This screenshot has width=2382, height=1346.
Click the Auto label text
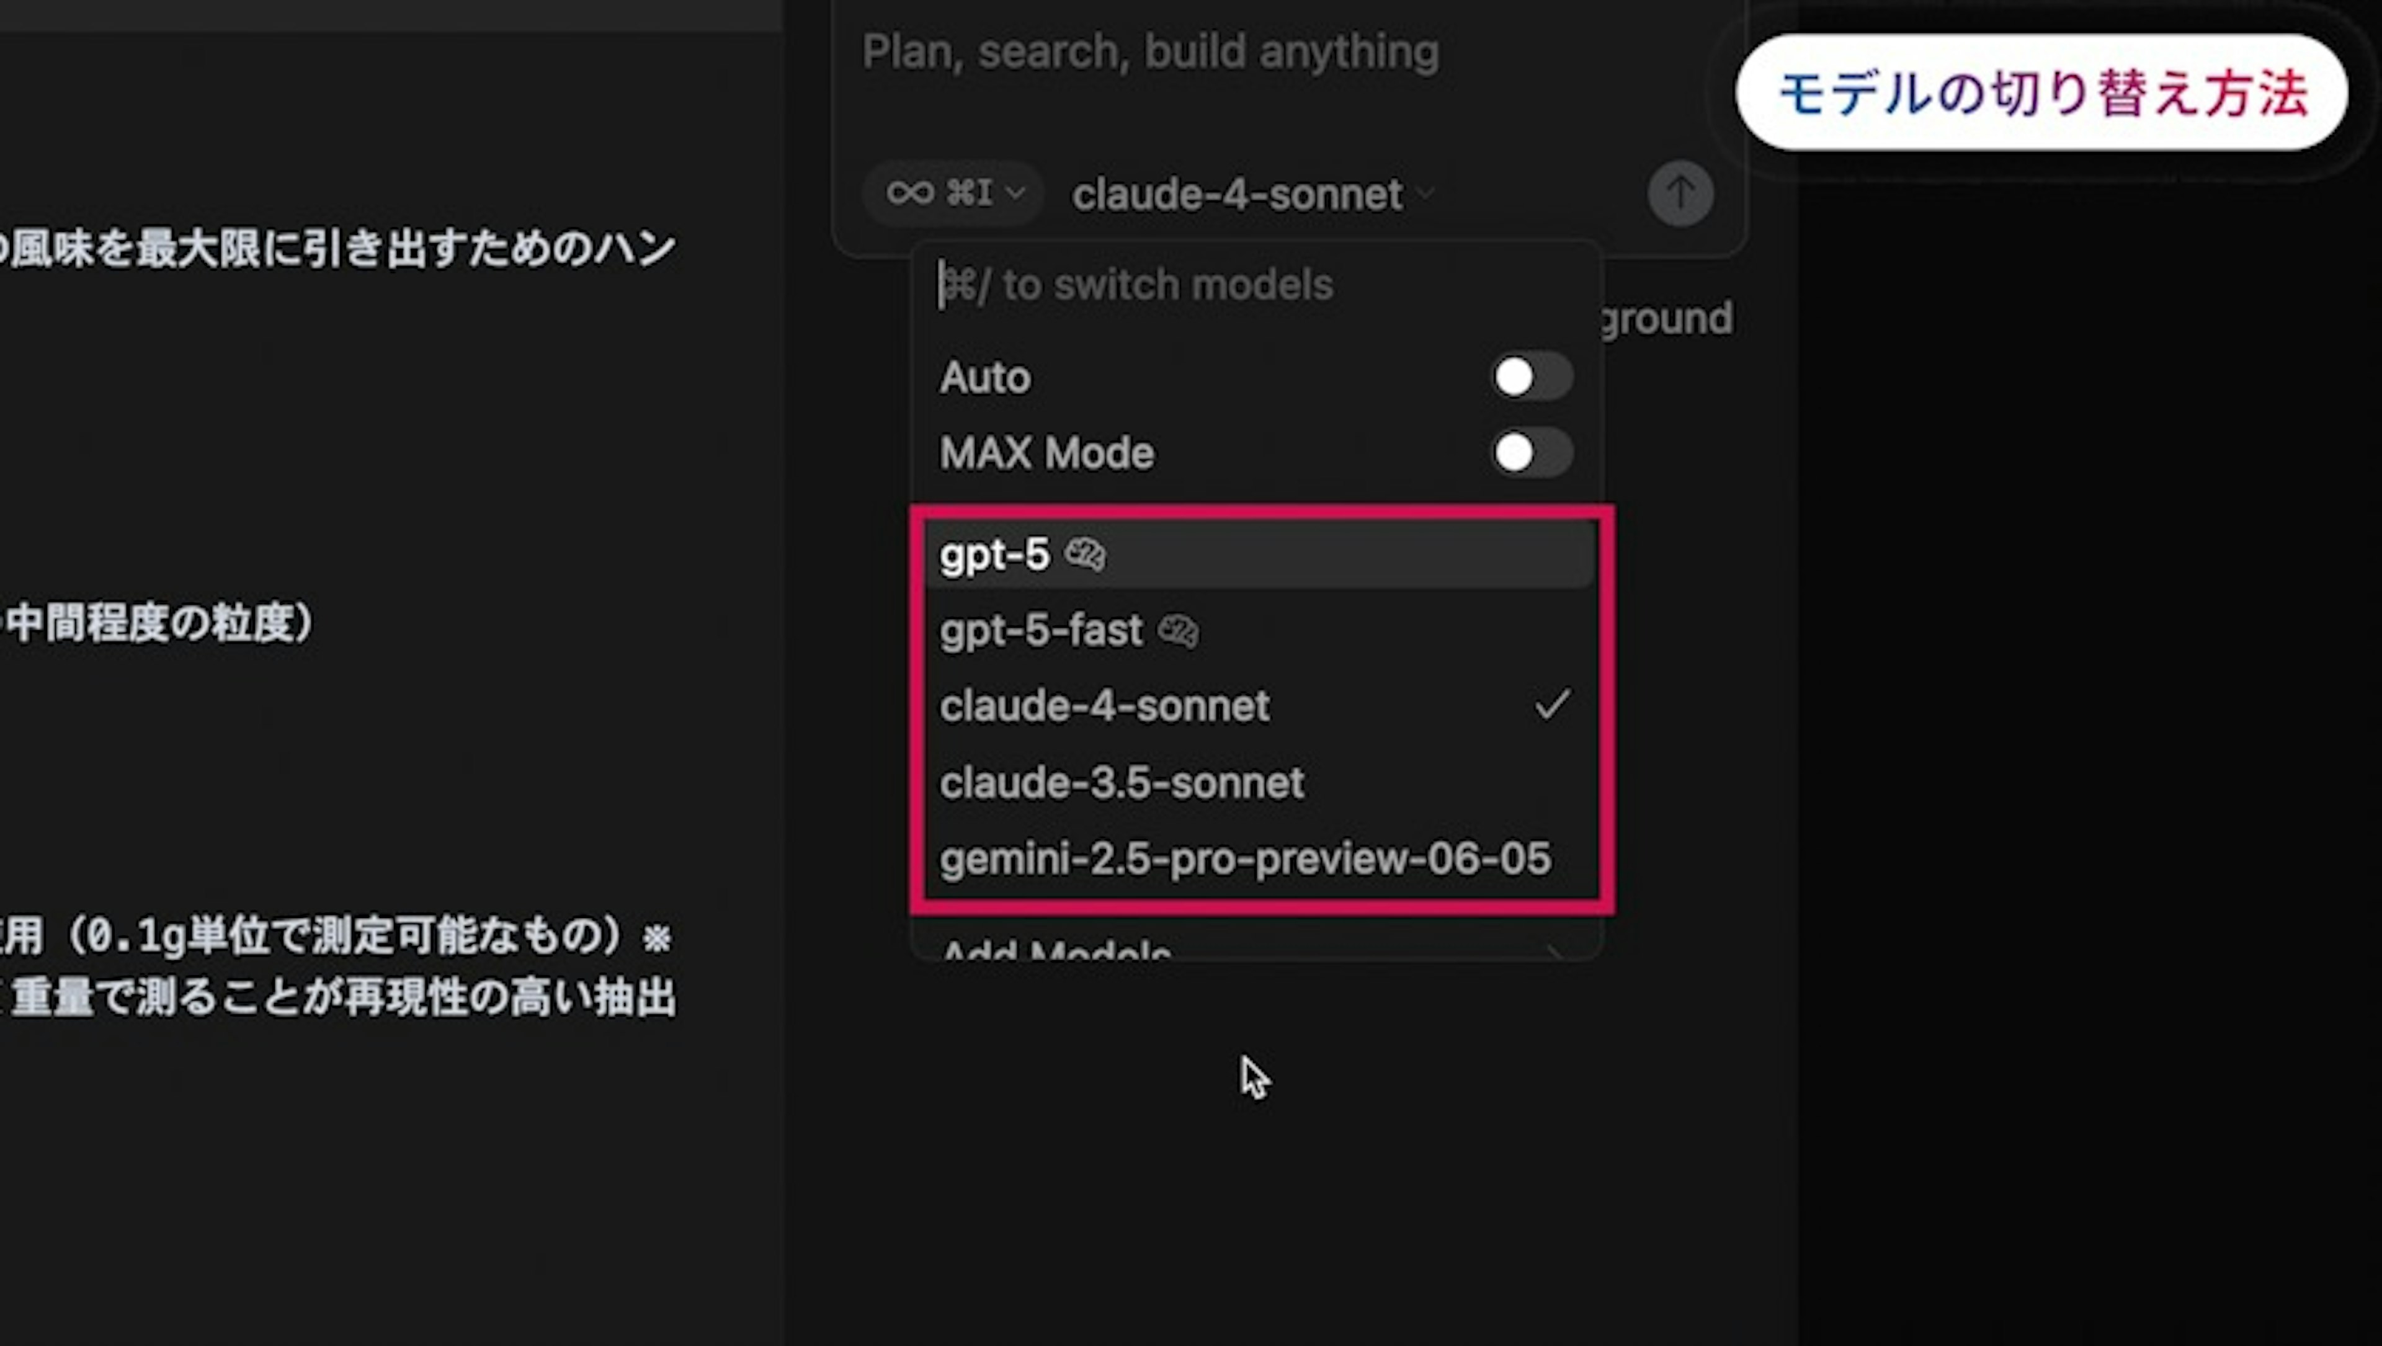tap(985, 377)
